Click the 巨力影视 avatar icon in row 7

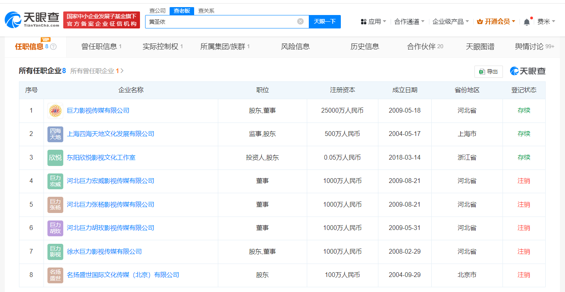point(55,252)
